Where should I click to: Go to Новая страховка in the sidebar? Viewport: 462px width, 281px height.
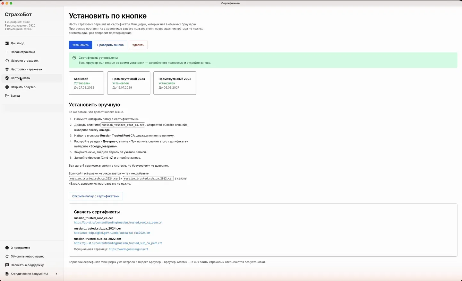[x=32, y=52]
